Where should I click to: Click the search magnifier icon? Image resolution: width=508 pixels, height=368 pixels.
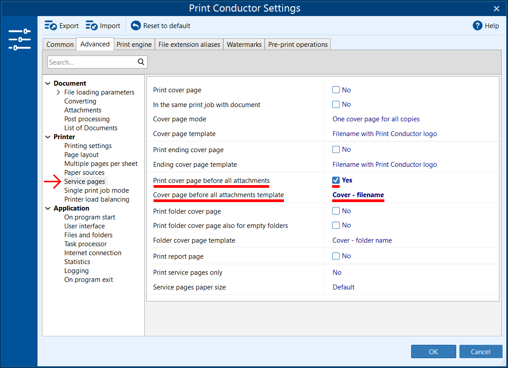[141, 62]
